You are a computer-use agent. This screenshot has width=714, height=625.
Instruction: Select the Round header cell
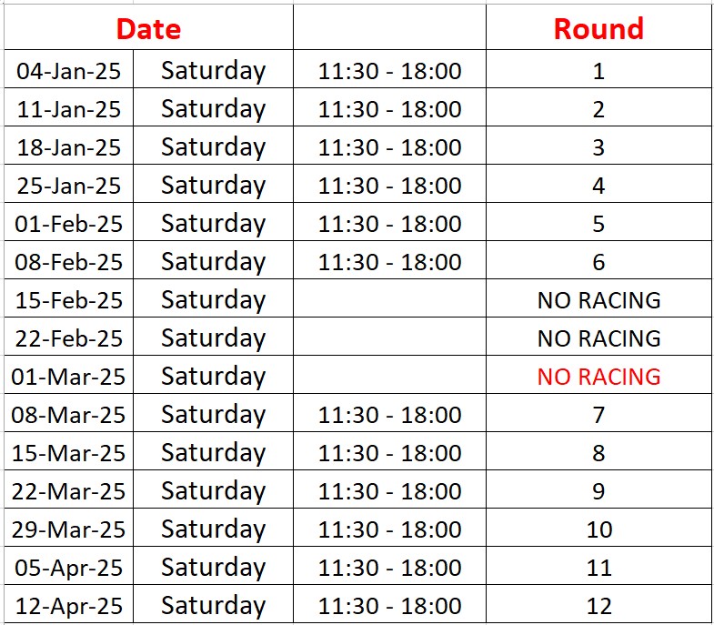click(598, 27)
